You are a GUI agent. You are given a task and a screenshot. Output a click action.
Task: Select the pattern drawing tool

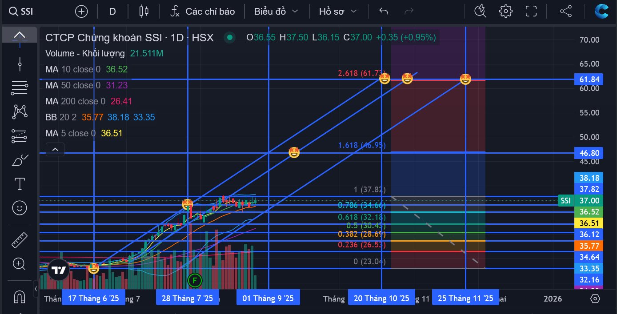(20, 112)
